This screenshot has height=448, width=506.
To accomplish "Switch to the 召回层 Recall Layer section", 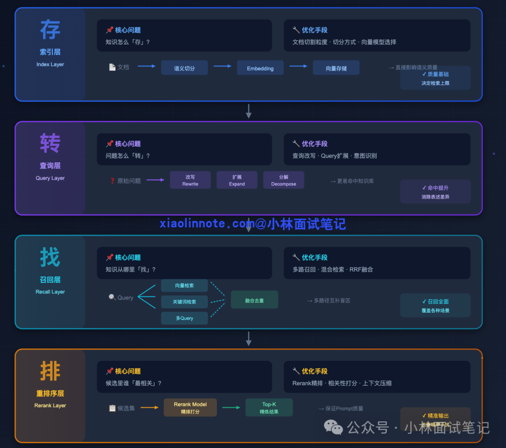I will click(50, 279).
